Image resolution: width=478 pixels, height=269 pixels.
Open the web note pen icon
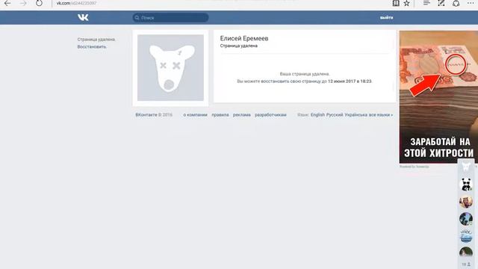441,3
